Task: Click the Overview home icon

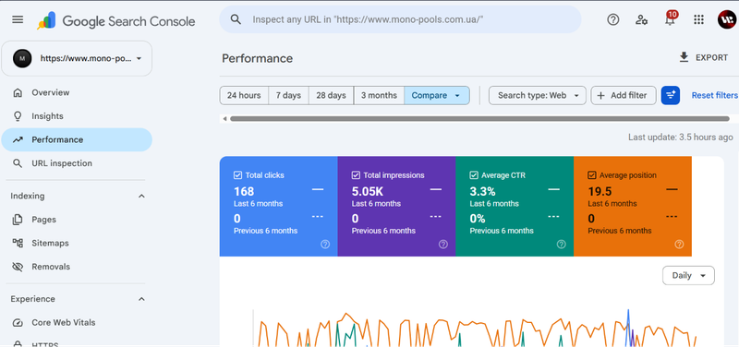Action: tap(18, 92)
